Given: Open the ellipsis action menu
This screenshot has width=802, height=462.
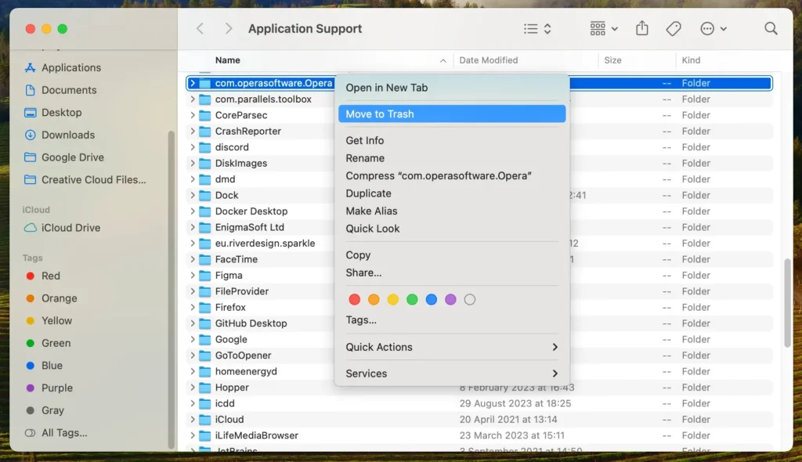Looking at the screenshot, I should (713, 29).
